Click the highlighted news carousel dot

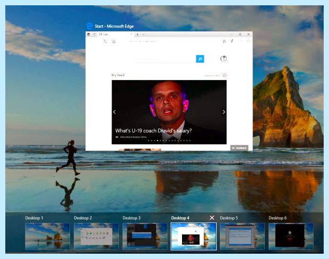tap(158, 141)
